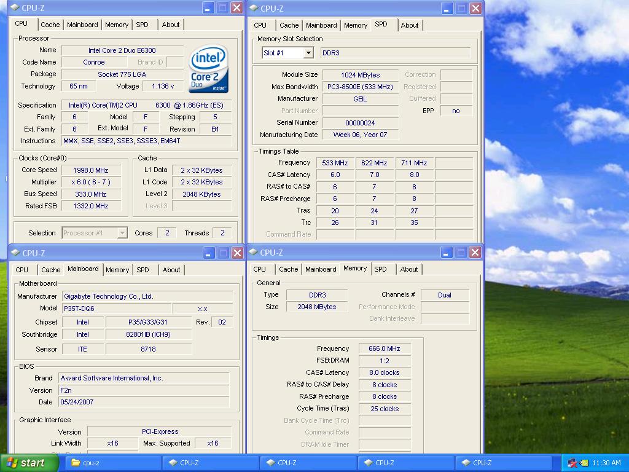Image resolution: width=629 pixels, height=472 pixels.
Task: Click the Chipset value 'P35/G33/G31'
Action: tap(149, 322)
